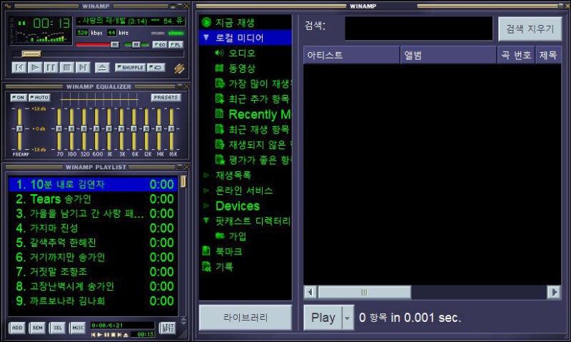Select playlist entry '2. Tears 송가인'

[x=94, y=199]
